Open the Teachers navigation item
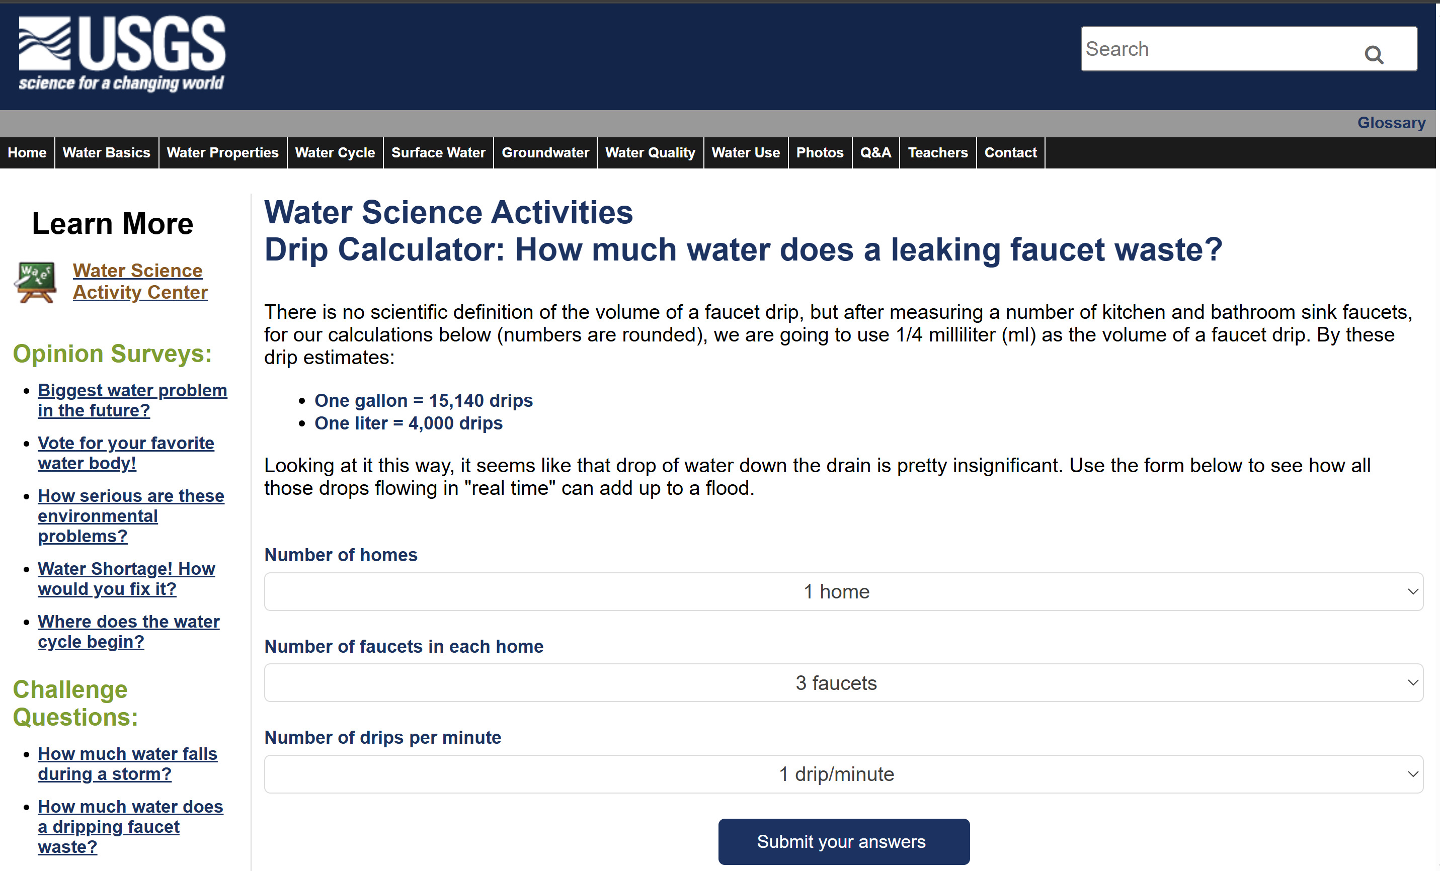Viewport: 1440px width, 871px height. click(x=937, y=153)
